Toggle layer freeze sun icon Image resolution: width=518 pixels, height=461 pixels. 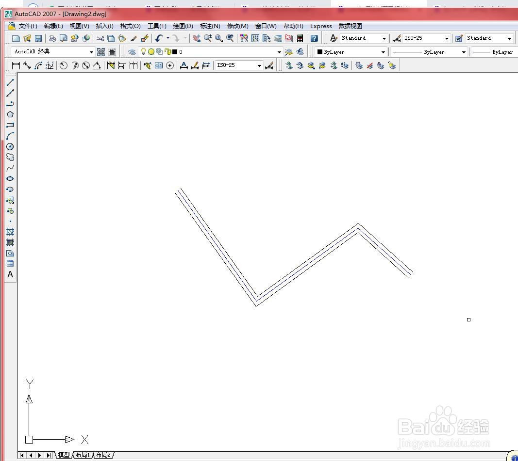(151, 51)
